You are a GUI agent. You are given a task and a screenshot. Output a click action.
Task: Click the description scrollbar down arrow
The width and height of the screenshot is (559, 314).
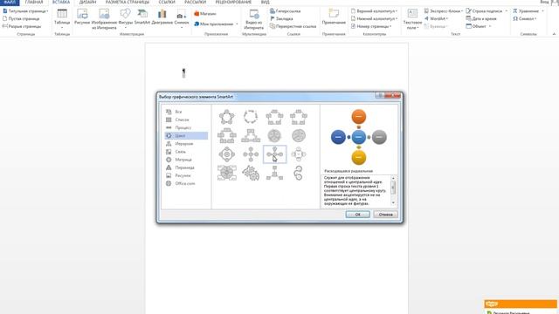pos(393,202)
